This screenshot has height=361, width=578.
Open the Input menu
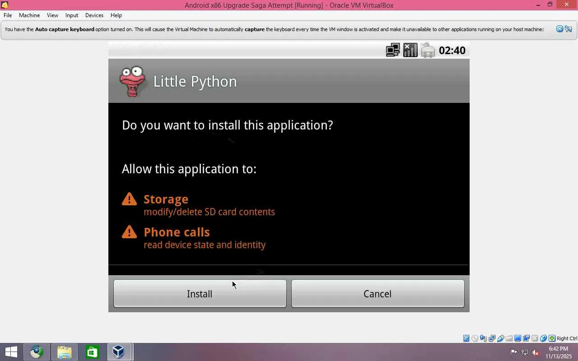point(71,15)
